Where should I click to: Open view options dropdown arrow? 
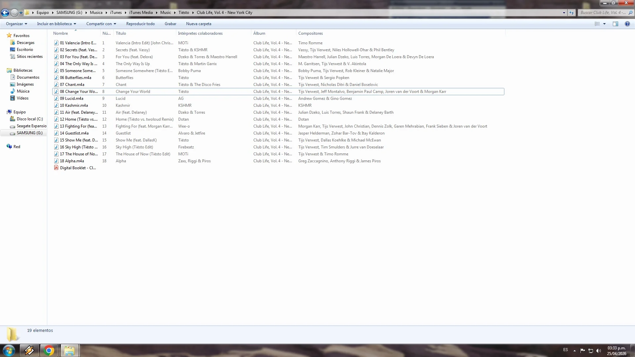click(x=604, y=24)
